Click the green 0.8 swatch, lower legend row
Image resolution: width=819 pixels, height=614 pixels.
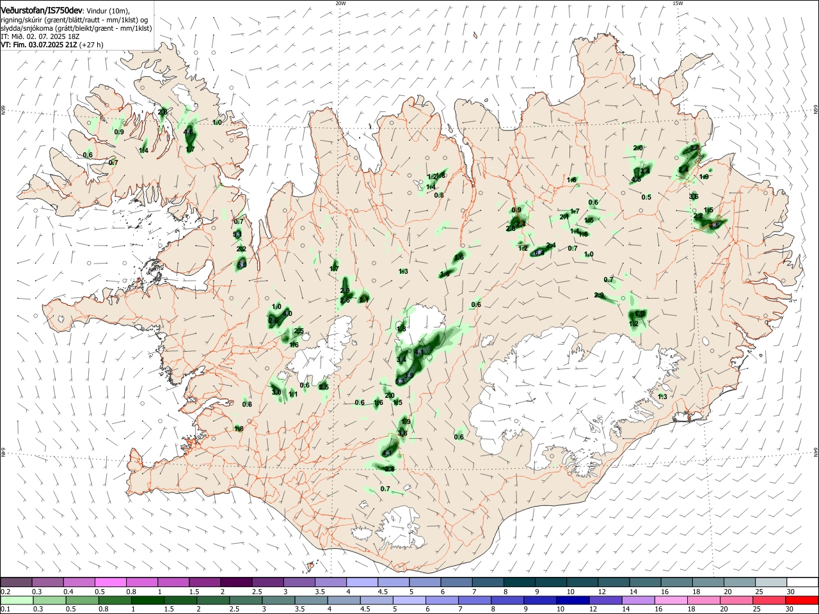(115, 600)
